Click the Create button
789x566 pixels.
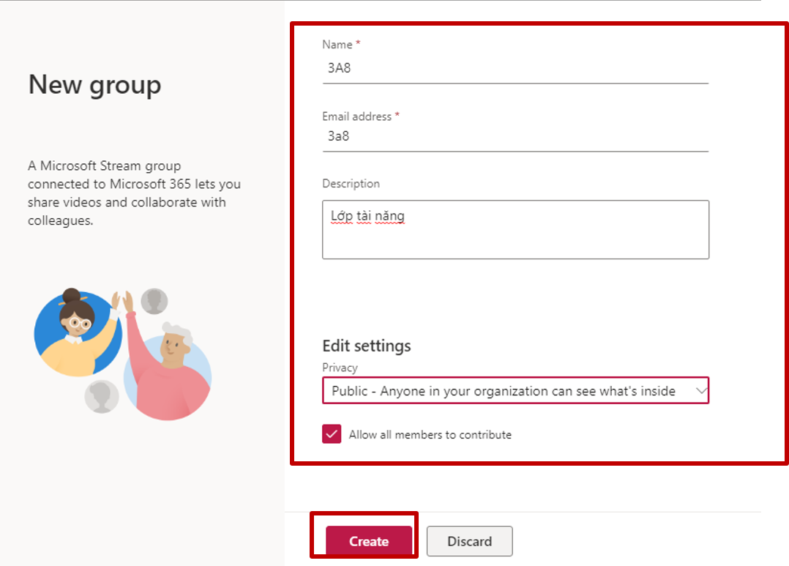pos(368,541)
